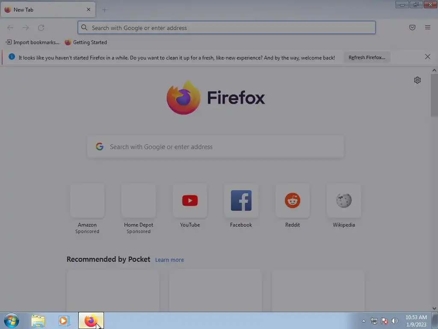This screenshot has width=438, height=329.
Task: Click the address bar field
Action: 227,28
